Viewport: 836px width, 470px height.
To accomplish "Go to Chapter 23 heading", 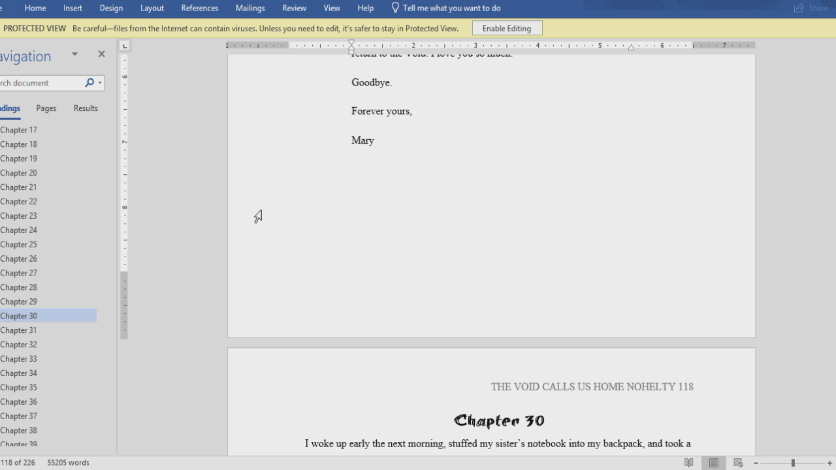I will [18, 216].
